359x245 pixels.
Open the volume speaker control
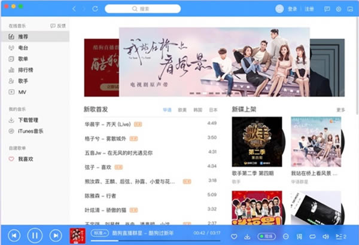325,237
